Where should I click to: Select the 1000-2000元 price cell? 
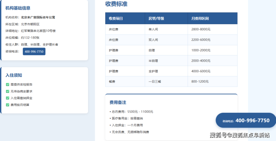[213, 50]
